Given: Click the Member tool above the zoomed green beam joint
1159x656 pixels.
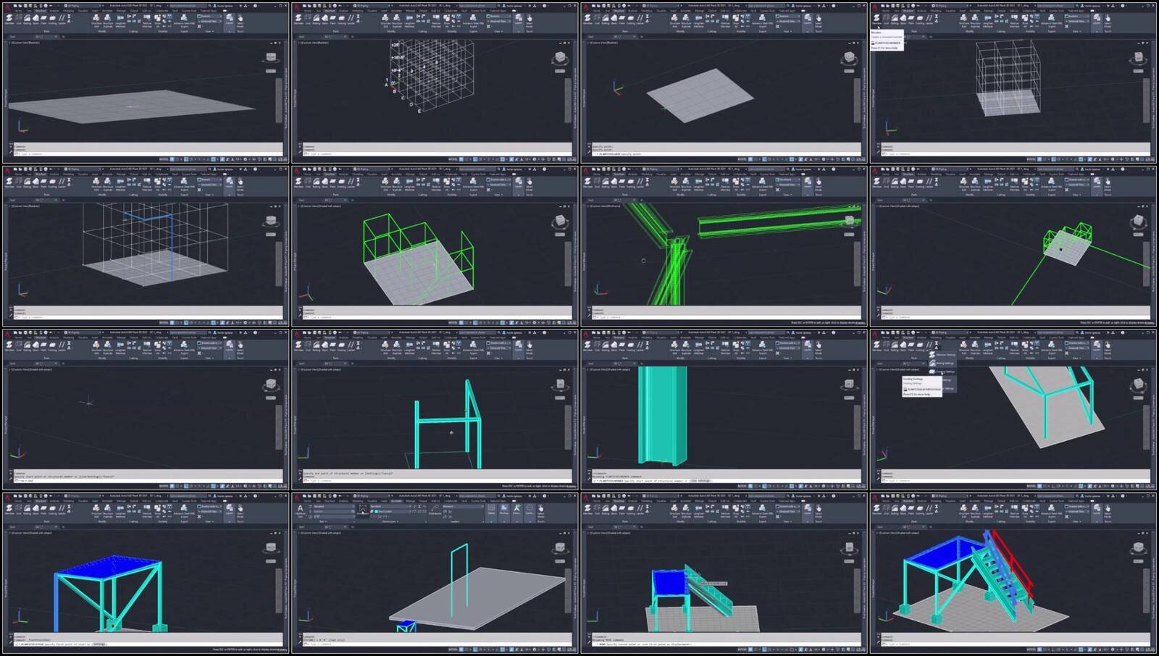Looking at the screenshot, I should pos(588,182).
